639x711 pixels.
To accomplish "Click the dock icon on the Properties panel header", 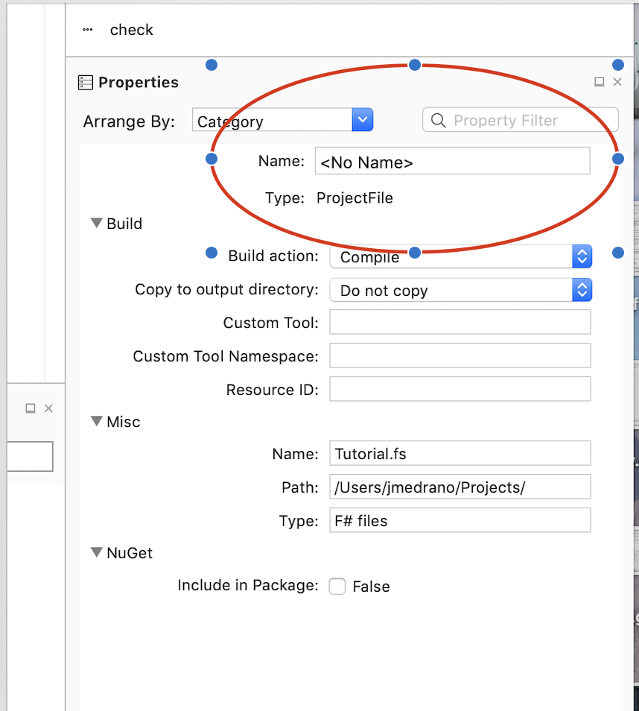I will (599, 82).
